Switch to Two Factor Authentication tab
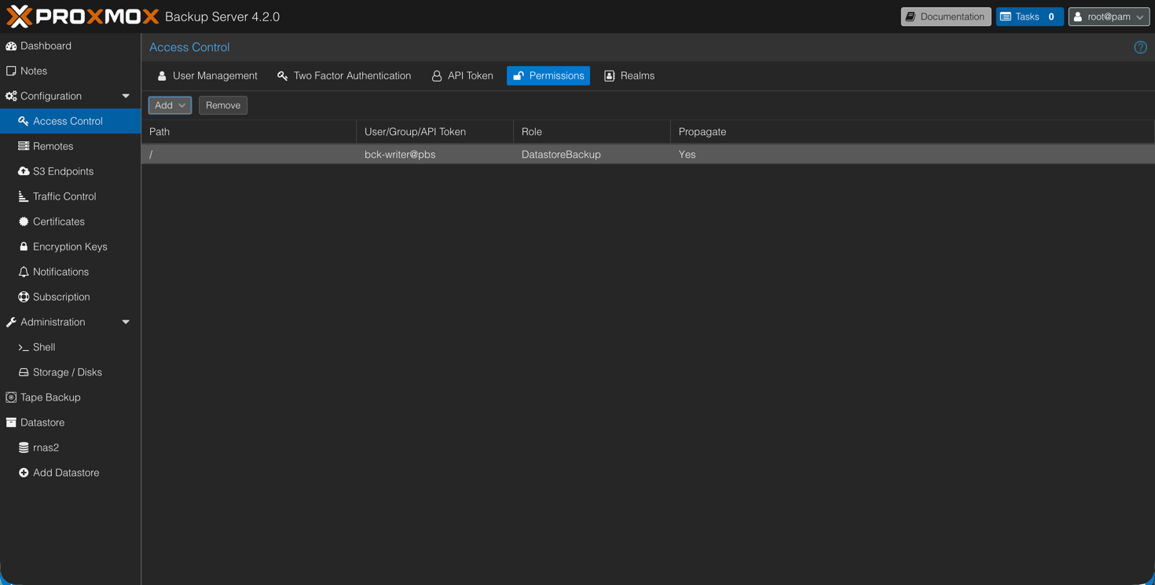The width and height of the screenshot is (1155, 585). click(x=344, y=75)
